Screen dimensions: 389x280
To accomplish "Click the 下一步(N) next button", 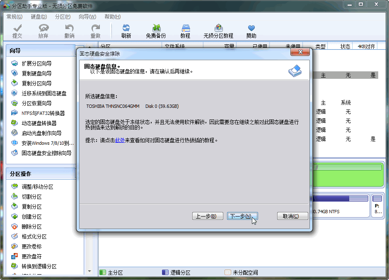I will point(242,216).
